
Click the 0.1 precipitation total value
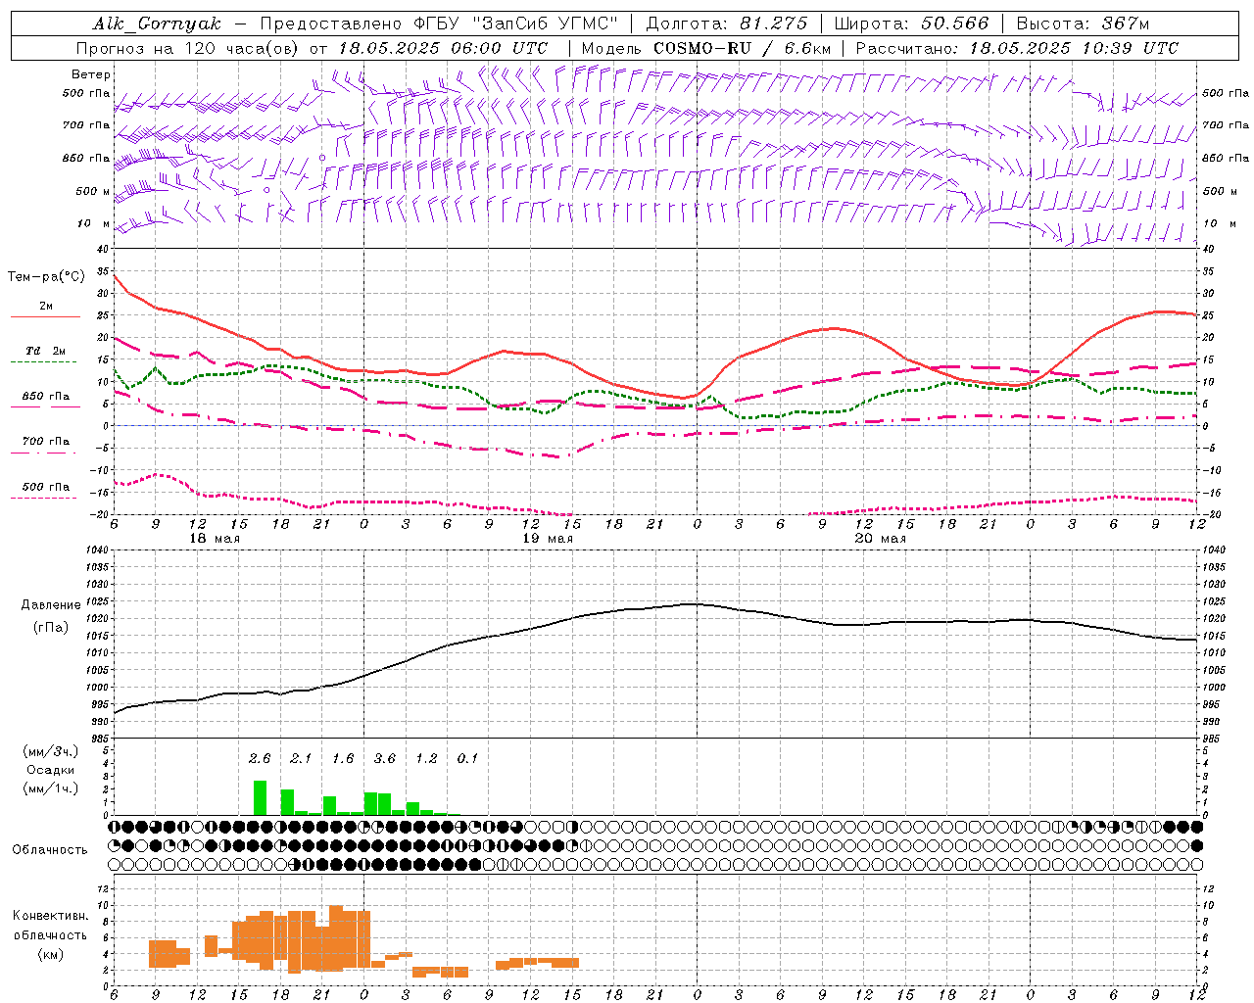[x=467, y=759]
